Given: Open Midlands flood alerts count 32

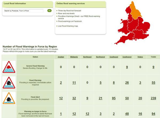Looking at the screenshot, I should (74, 98).
